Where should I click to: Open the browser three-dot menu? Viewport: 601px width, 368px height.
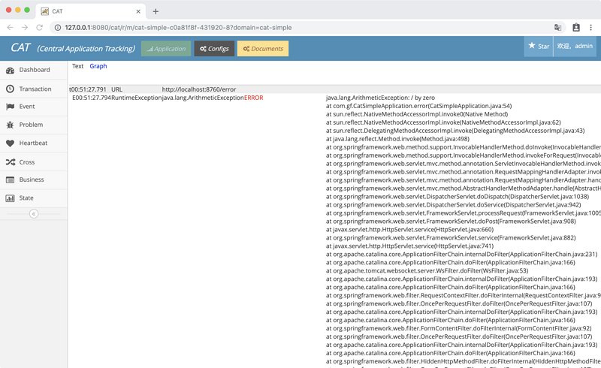590,27
